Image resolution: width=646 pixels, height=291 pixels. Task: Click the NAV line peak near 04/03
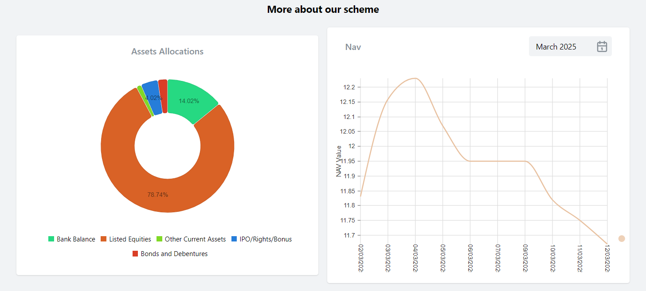tap(415, 78)
